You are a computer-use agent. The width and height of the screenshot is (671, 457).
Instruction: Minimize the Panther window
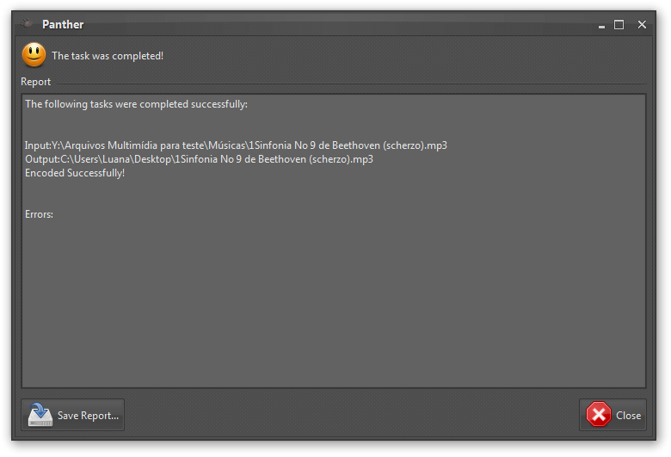click(601, 26)
